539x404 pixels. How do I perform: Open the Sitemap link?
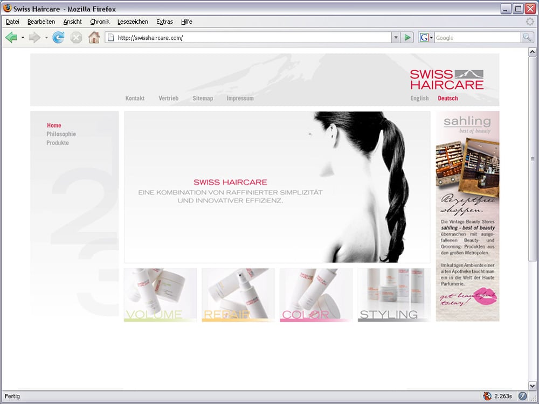[203, 98]
